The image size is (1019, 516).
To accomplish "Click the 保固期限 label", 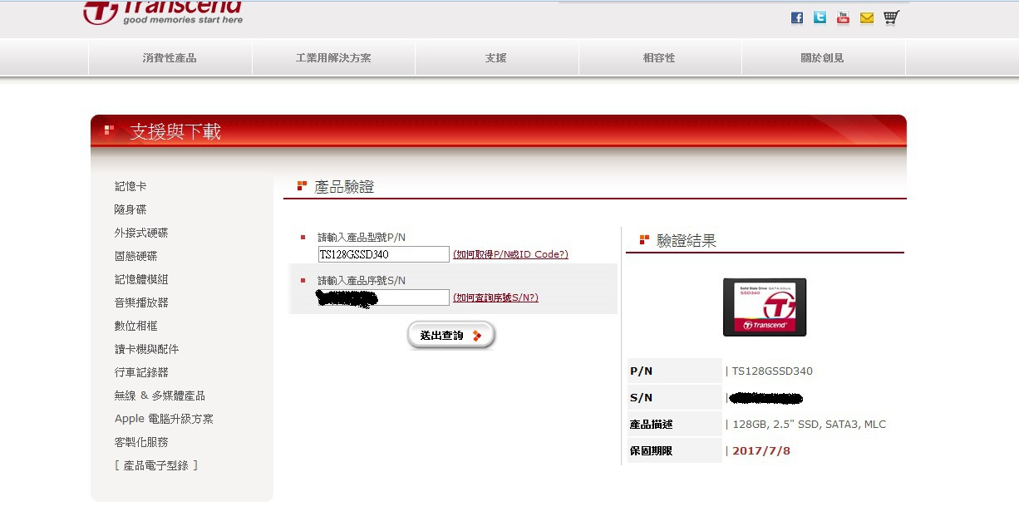I will point(652,451).
